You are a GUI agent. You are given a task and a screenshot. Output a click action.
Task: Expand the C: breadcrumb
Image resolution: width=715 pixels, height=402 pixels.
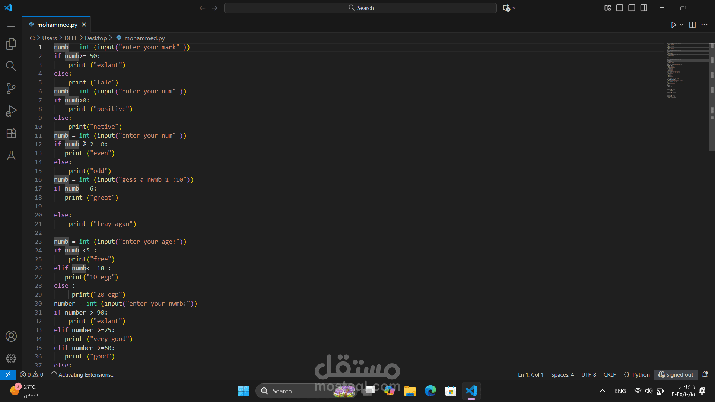point(32,38)
